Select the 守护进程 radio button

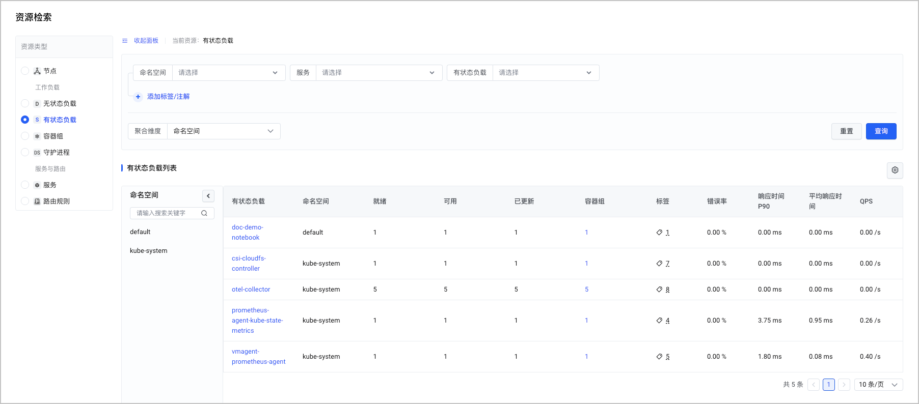[x=25, y=152]
